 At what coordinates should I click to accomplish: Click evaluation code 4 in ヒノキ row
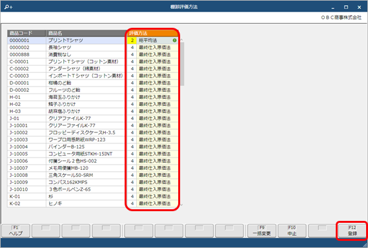pos(132,203)
